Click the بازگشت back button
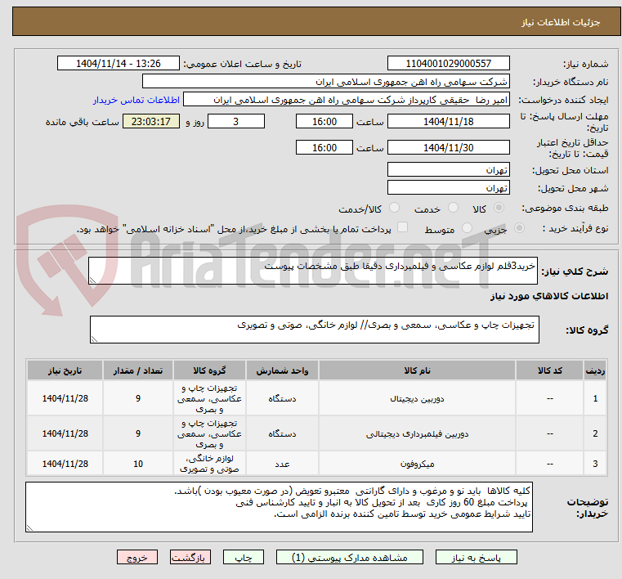 pyautogui.click(x=190, y=558)
